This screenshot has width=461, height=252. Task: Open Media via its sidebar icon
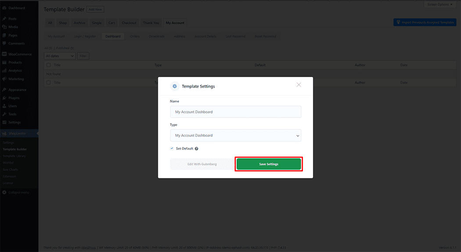(x=4, y=27)
